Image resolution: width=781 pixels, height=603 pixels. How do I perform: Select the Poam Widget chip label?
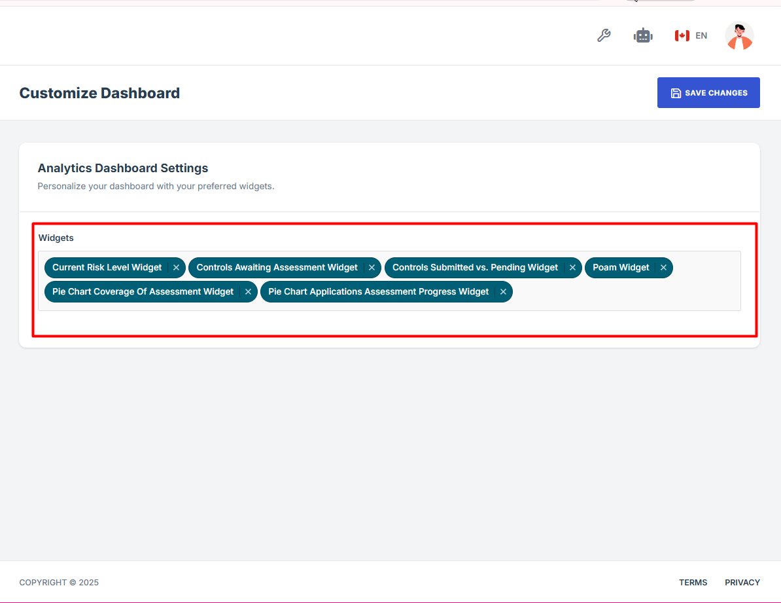click(x=621, y=268)
